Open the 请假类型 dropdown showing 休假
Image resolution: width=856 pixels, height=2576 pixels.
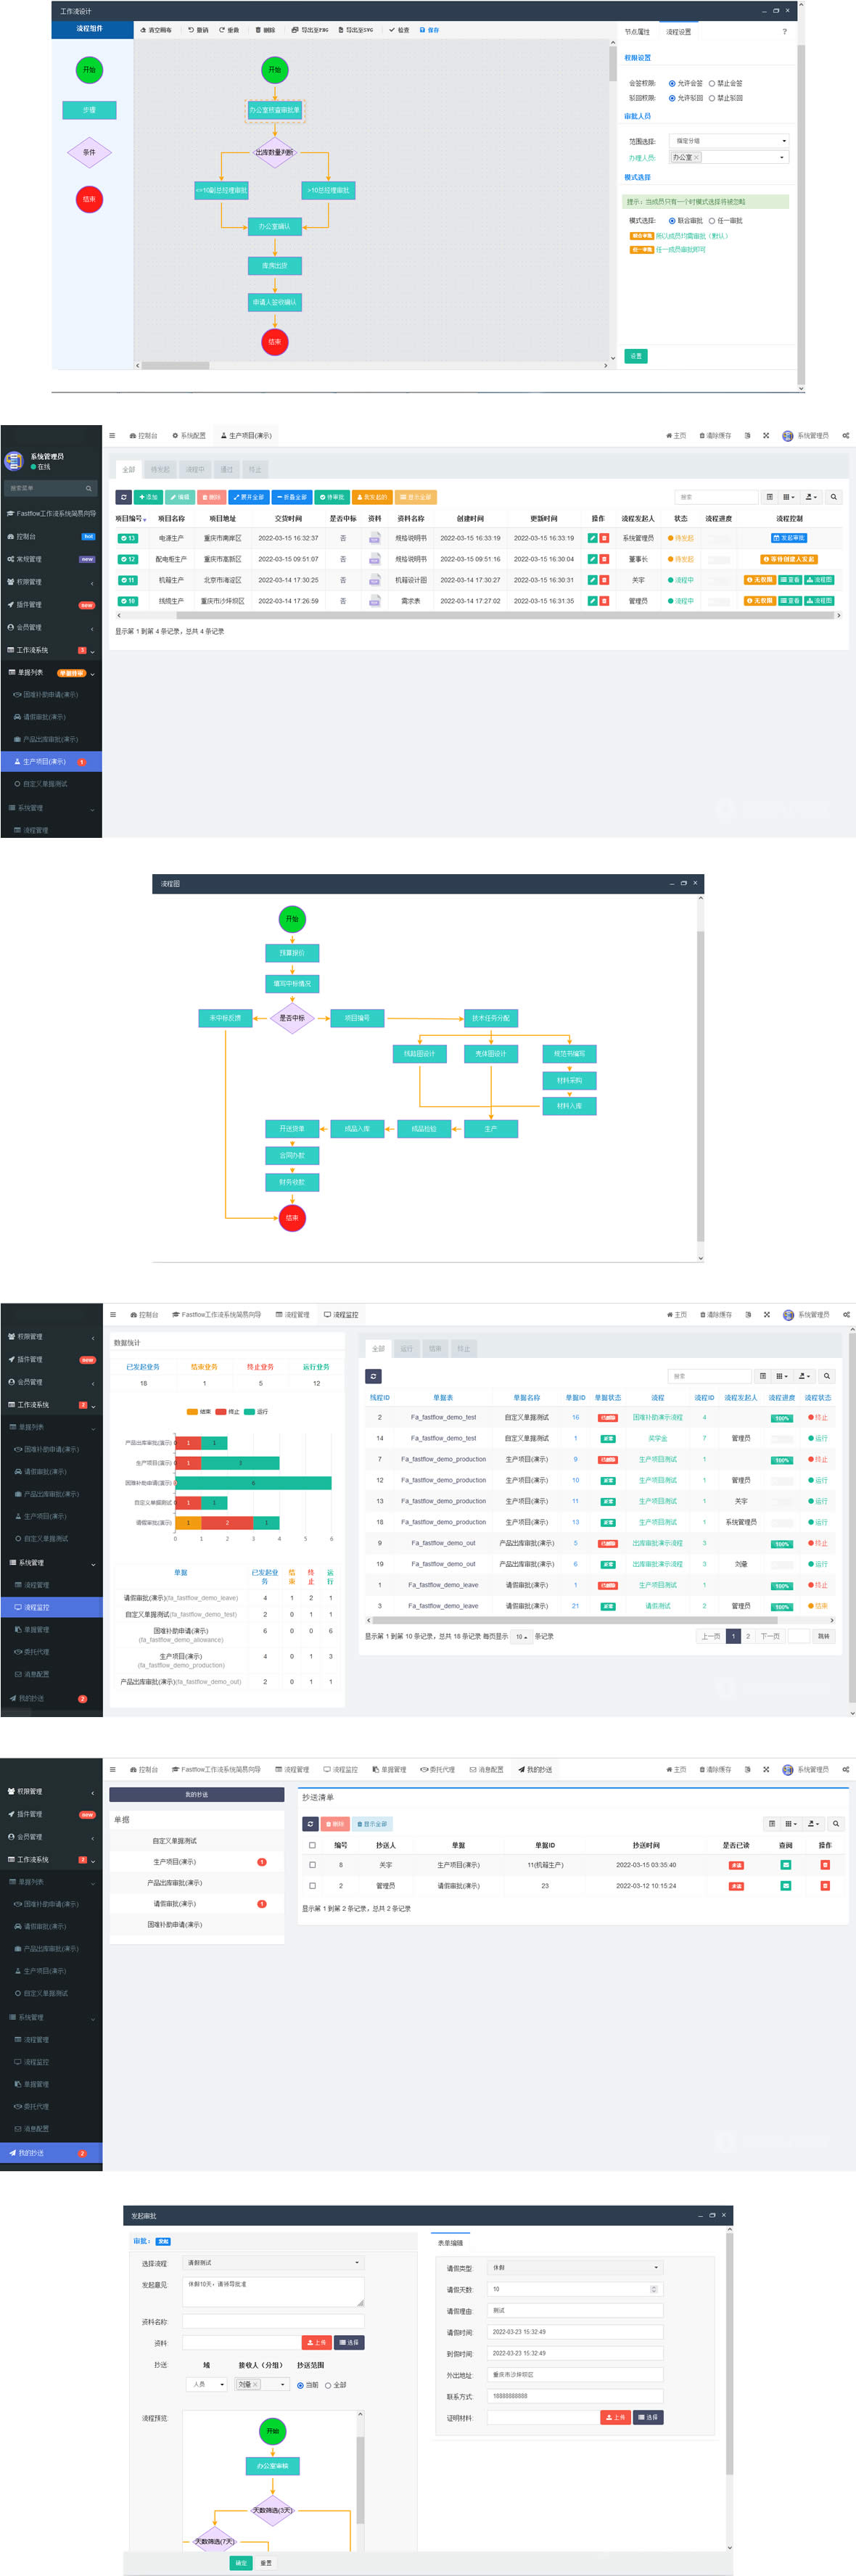pyautogui.click(x=575, y=2268)
